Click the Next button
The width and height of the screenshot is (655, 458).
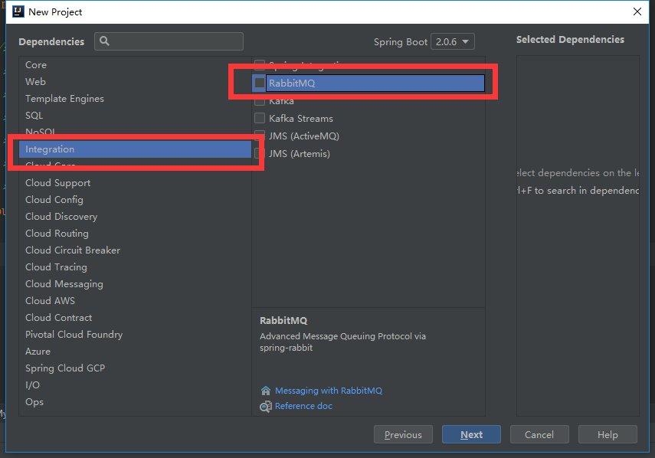[x=471, y=434]
